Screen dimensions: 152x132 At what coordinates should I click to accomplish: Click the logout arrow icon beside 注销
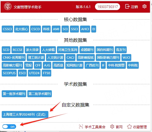(127, 7)
